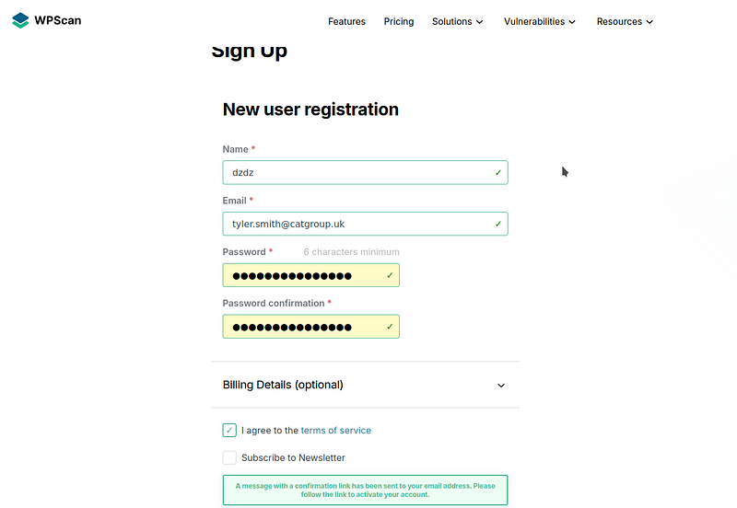Click the checkmark icon in Password field

pyautogui.click(x=390, y=275)
